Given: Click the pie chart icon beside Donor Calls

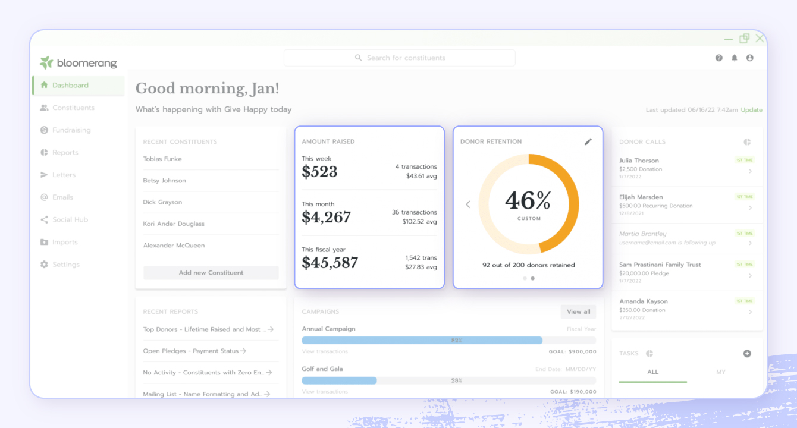Looking at the screenshot, I should coord(747,142).
